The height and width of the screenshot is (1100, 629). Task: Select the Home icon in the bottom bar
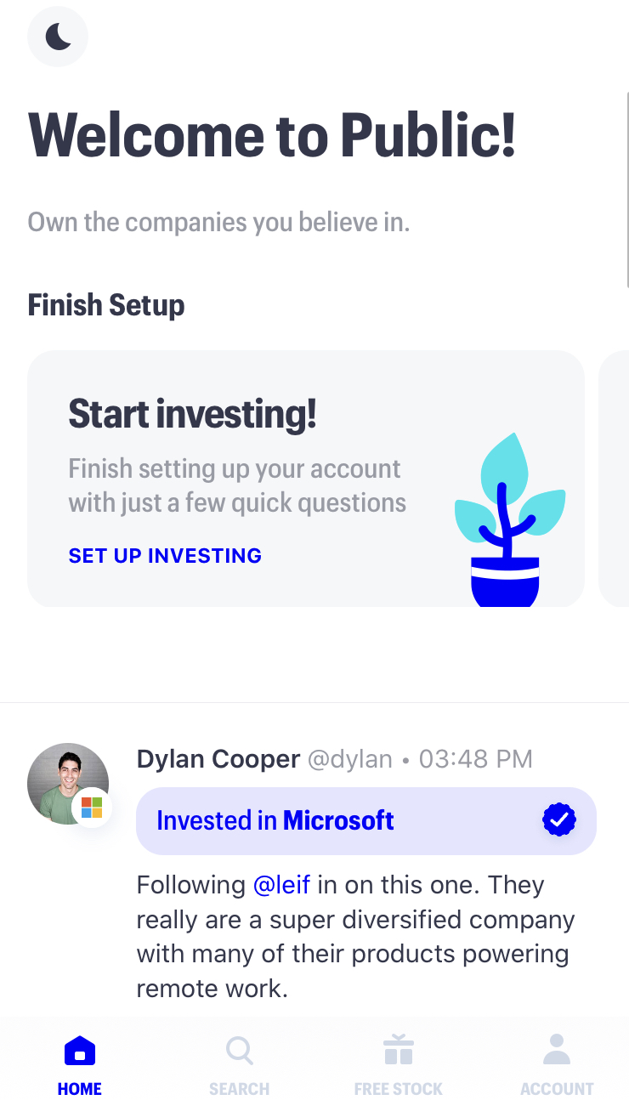pyautogui.click(x=80, y=1052)
